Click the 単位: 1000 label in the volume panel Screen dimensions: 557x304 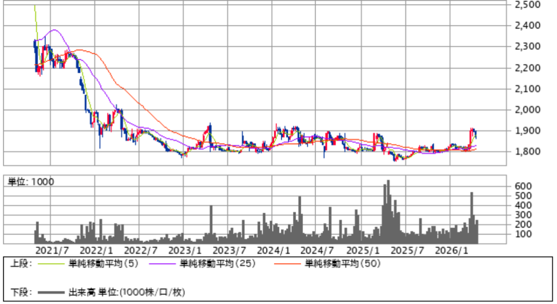click(x=31, y=182)
